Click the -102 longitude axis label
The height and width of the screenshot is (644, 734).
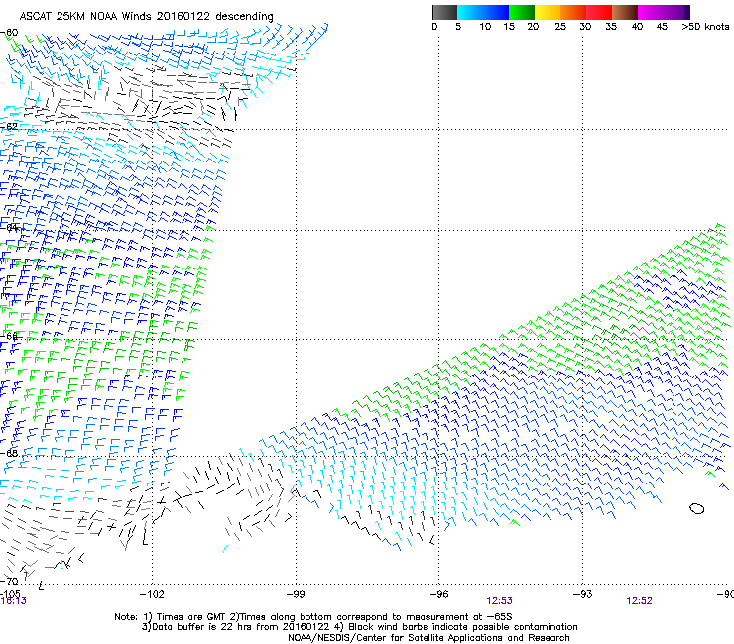pyautogui.click(x=152, y=594)
